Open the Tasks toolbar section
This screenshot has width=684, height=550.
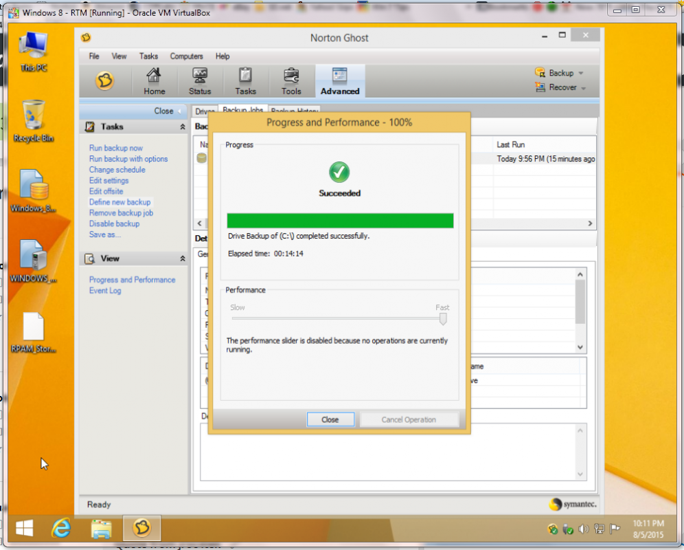click(245, 81)
